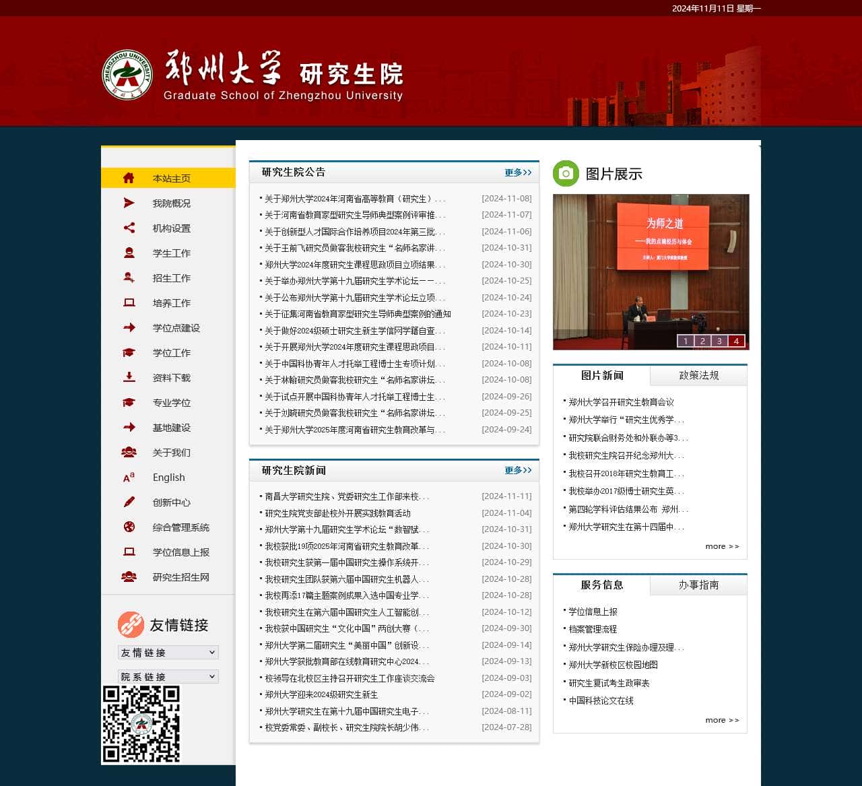Click the group icon beside 研究生招生网
The image size is (862, 786).
129,577
